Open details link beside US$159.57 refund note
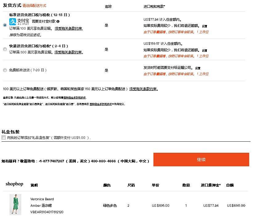 pyautogui.click(x=205, y=50)
